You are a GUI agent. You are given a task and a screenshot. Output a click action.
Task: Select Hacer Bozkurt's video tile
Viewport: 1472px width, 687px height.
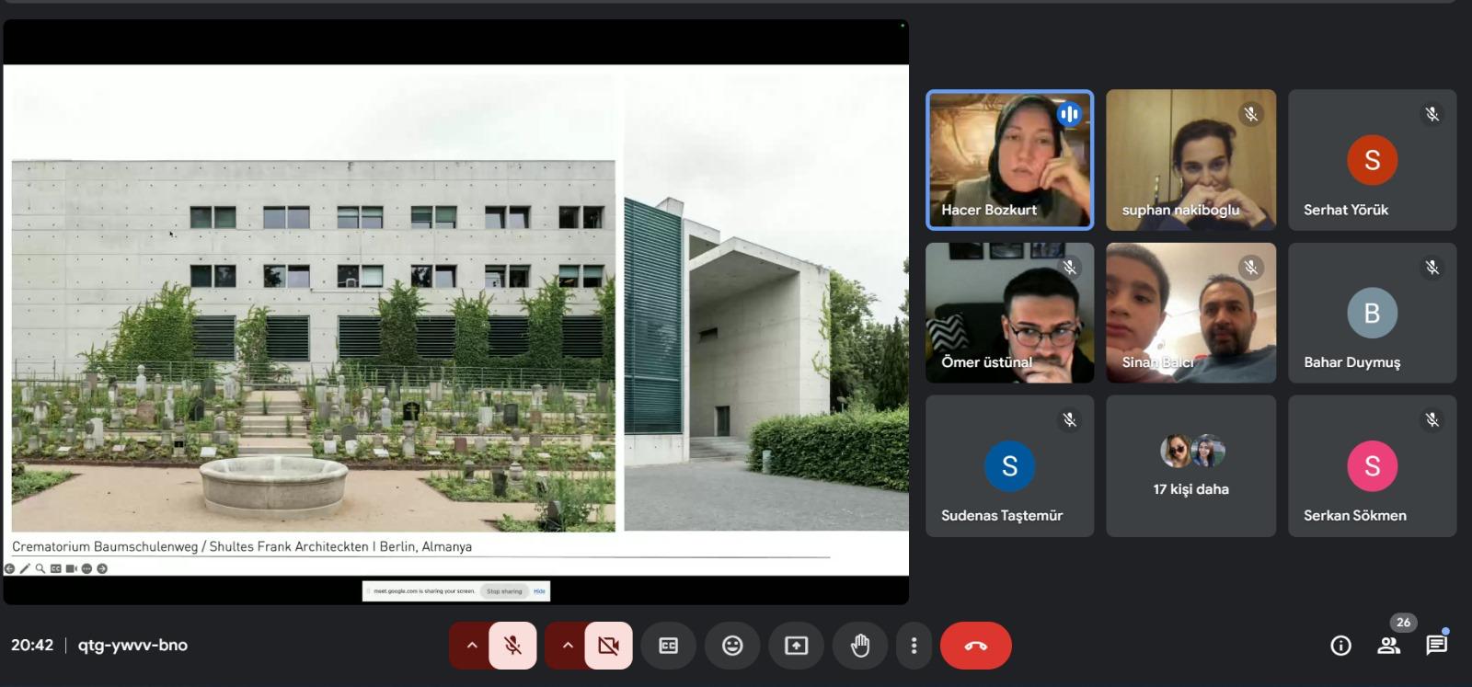[x=1009, y=159]
